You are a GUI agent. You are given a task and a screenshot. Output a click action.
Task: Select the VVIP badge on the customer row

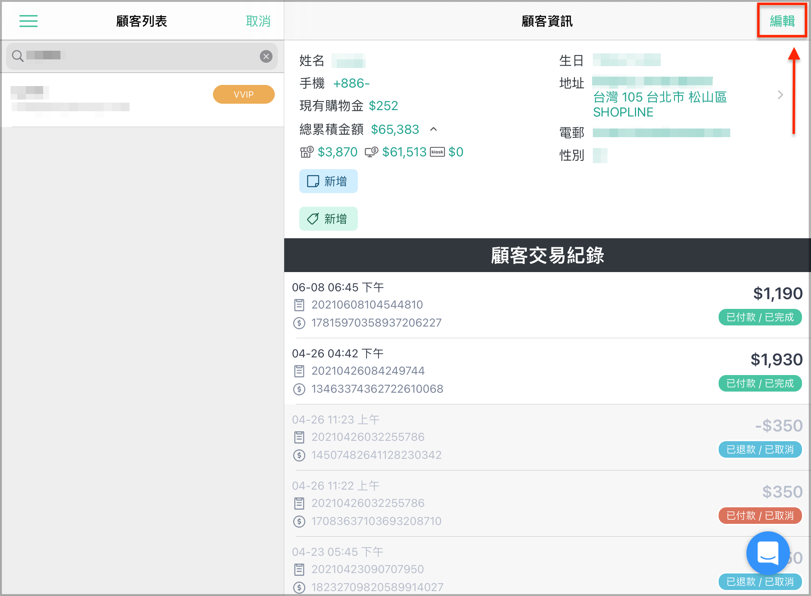[x=244, y=94]
